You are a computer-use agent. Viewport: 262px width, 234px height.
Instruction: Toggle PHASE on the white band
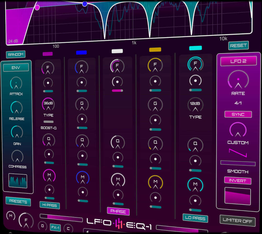point(118,212)
